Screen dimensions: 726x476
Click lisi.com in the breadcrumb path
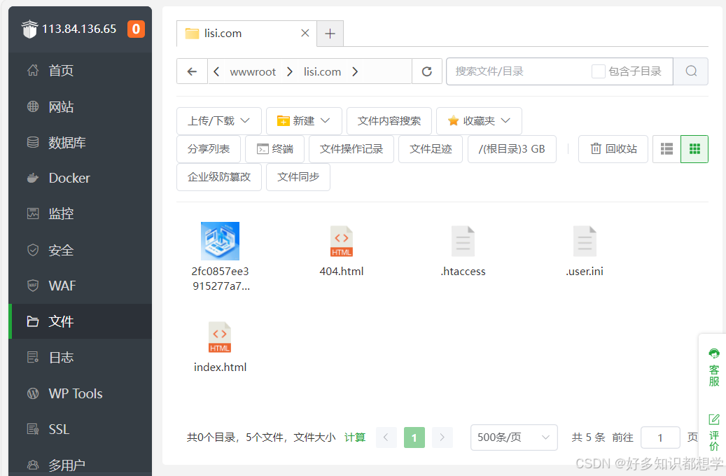coord(322,72)
